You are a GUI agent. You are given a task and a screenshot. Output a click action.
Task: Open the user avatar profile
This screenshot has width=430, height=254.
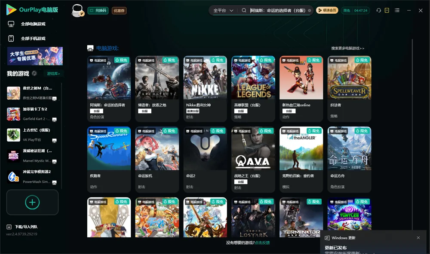pos(77,10)
